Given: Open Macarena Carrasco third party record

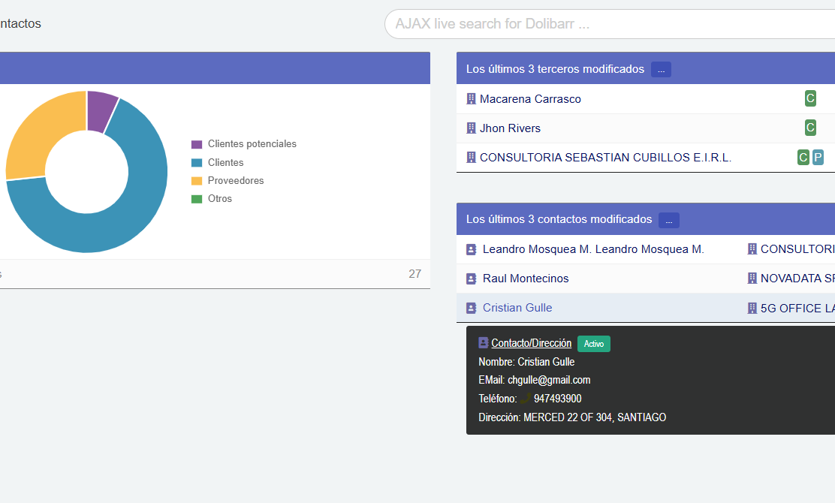Looking at the screenshot, I should pyautogui.click(x=530, y=99).
